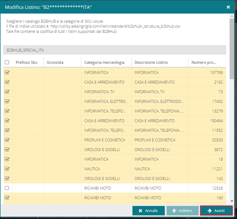The width and height of the screenshot is (237, 219).
Task: Select the 11221 product count cell
Action: point(207,169)
